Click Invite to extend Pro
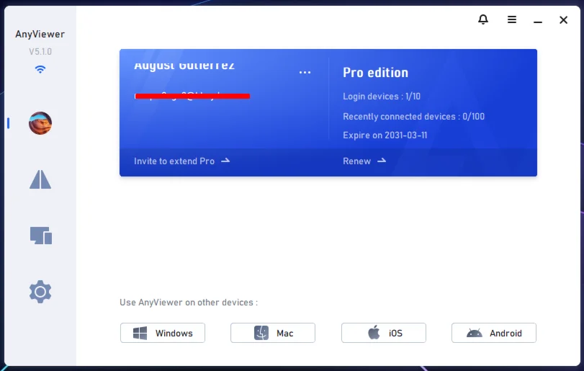The image size is (584, 371). [174, 161]
